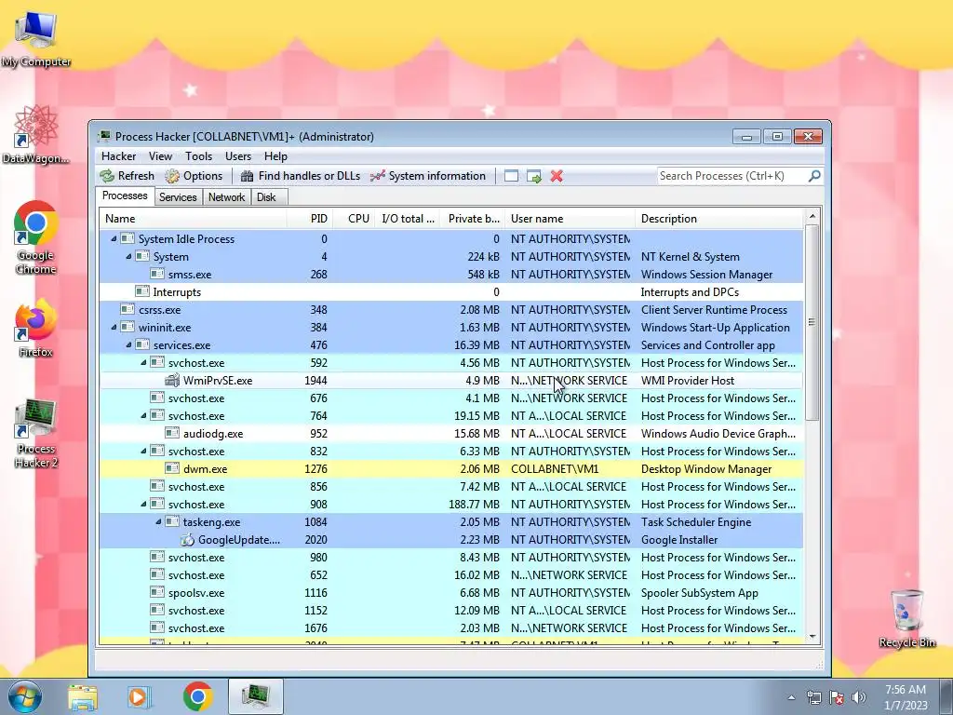Open the Options toolbar button

(194, 176)
